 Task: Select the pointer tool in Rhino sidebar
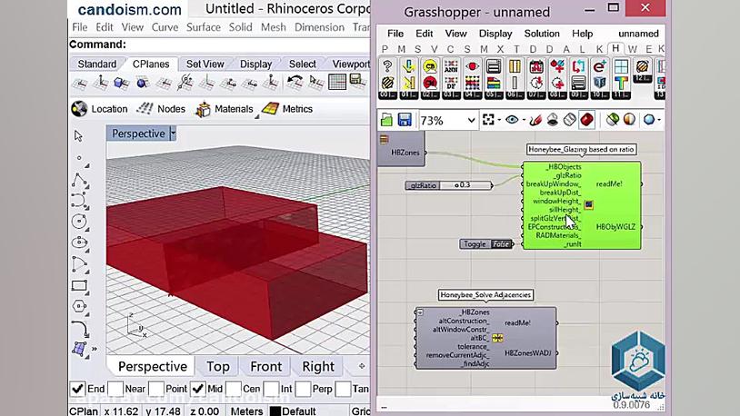point(78,136)
